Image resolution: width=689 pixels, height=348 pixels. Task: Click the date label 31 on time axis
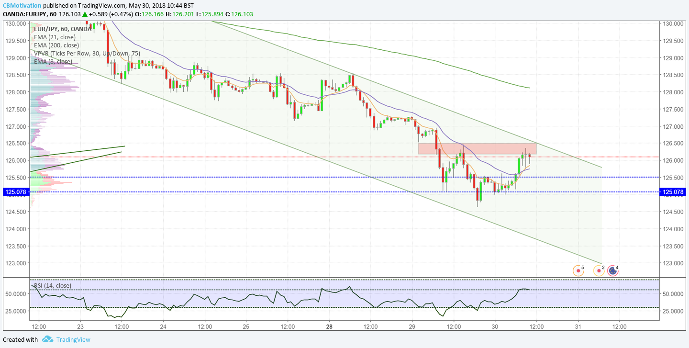pyautogui.click(x=578, y=327)
